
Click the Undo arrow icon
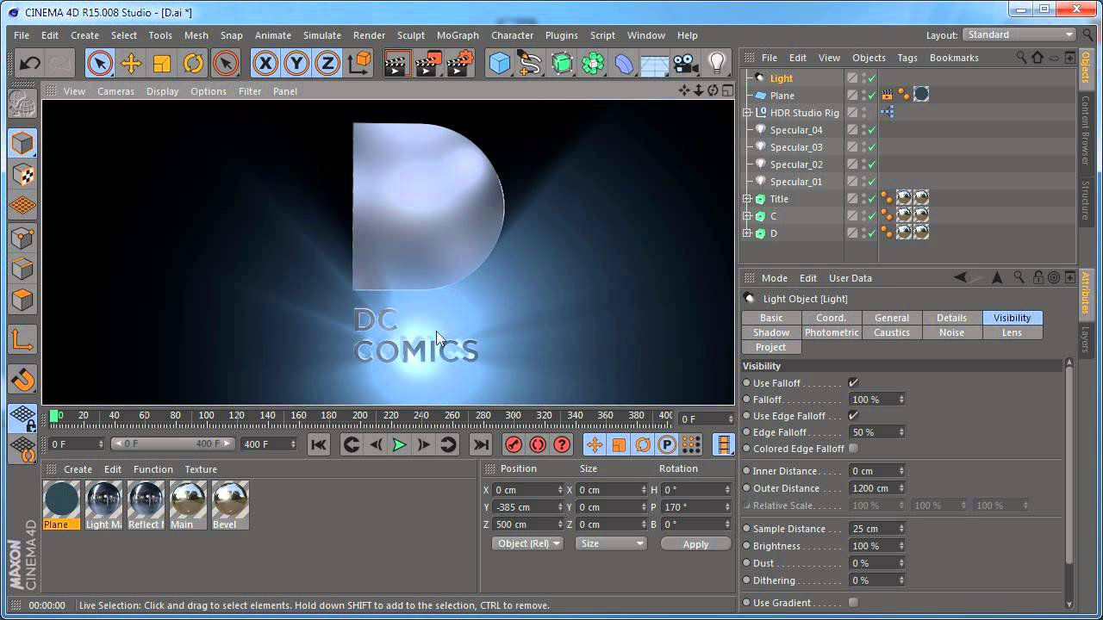coord(30,64)
